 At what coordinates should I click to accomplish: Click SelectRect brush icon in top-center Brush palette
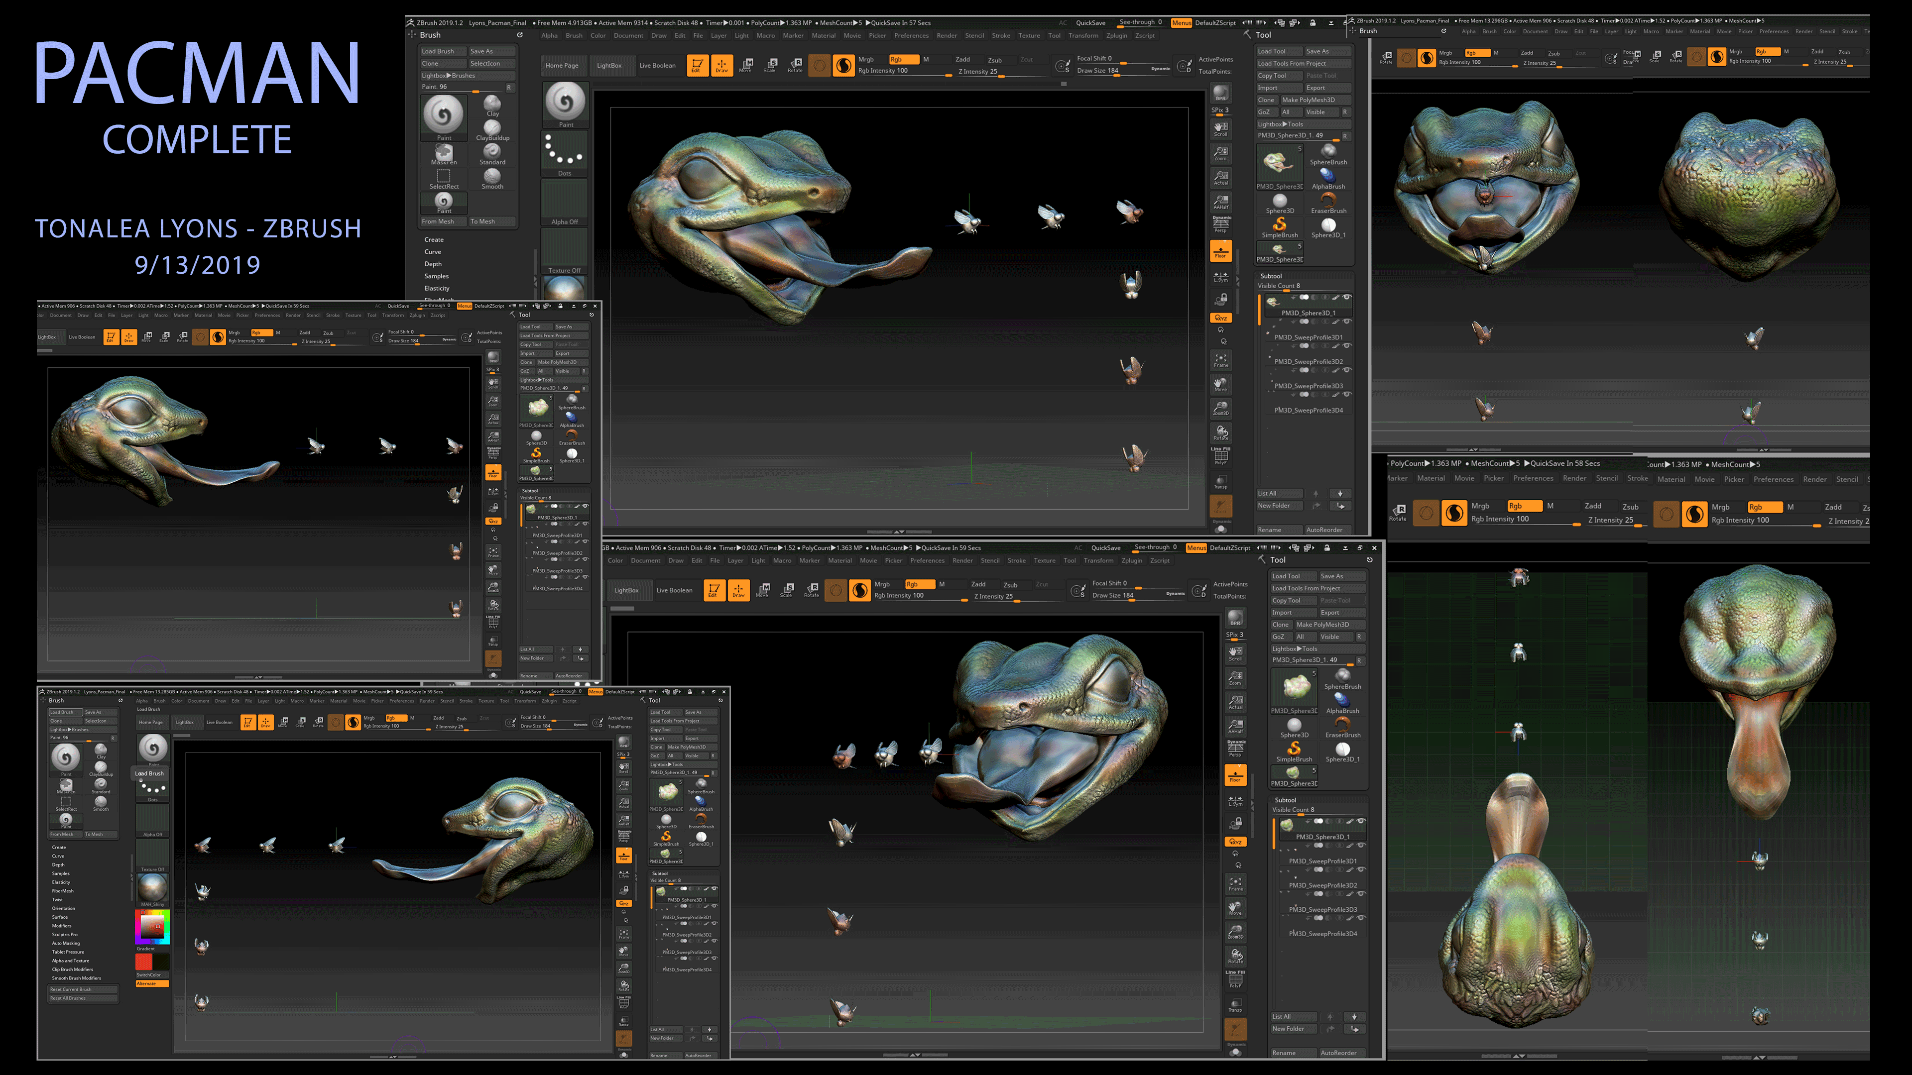coord(443,177)
